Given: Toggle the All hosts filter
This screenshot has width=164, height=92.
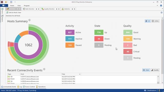Looking at the screenshot, I should pyautogui.click(x=148, y=21).
